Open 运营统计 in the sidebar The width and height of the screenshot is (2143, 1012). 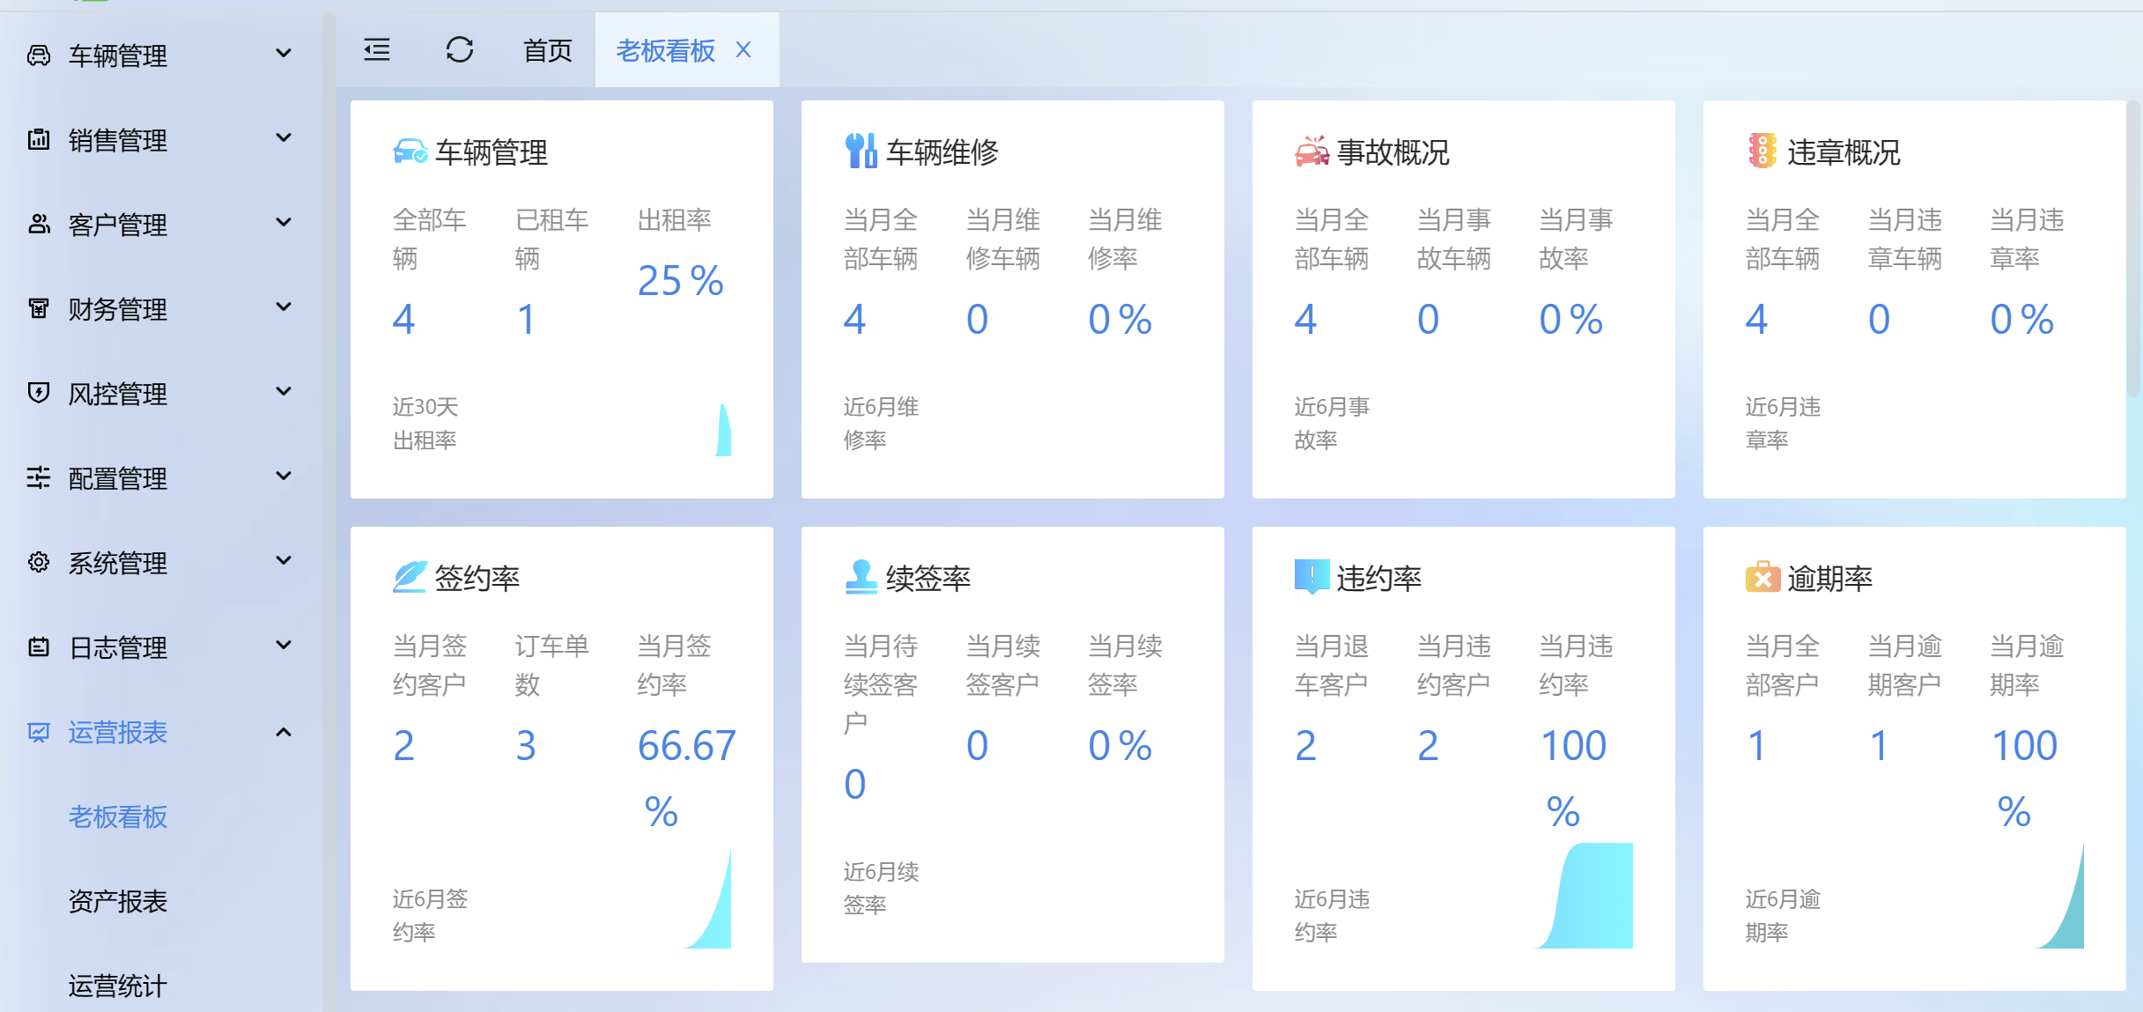pos(117,985)
